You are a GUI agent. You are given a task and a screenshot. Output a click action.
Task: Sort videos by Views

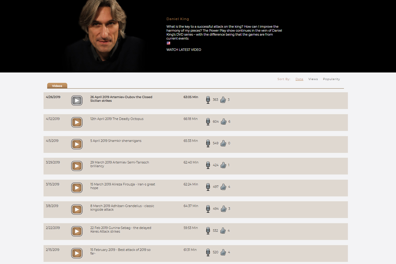click(313, 79)
